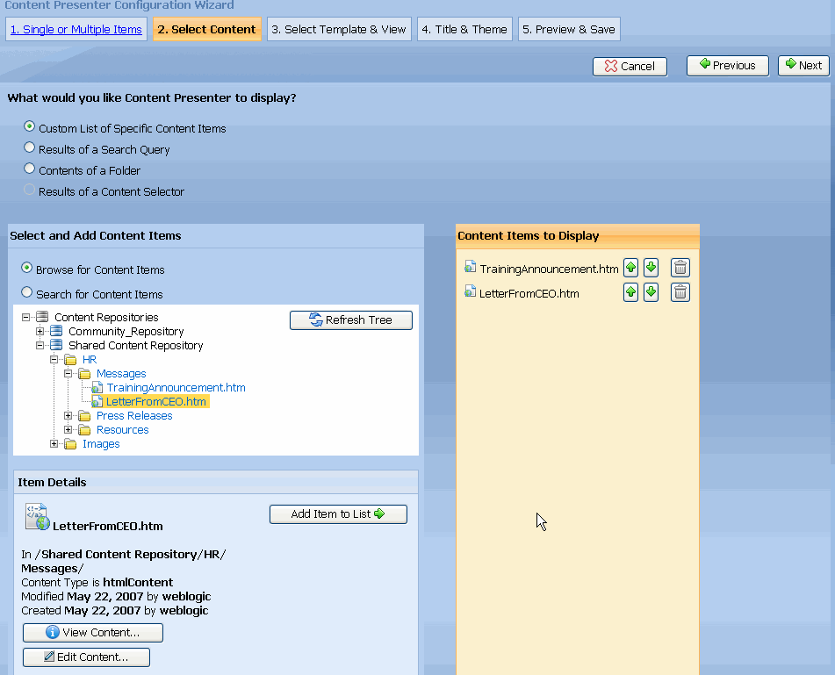835x675 pixels.
Task: Expand the Resources folder
Action: click(x=68, y=429)
